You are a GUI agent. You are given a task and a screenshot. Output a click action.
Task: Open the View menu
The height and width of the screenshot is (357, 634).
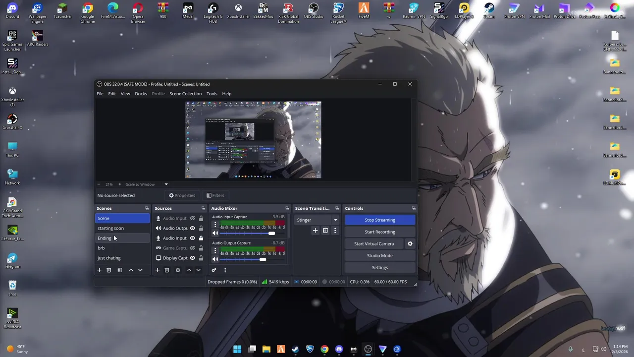[x=125, y=94]
